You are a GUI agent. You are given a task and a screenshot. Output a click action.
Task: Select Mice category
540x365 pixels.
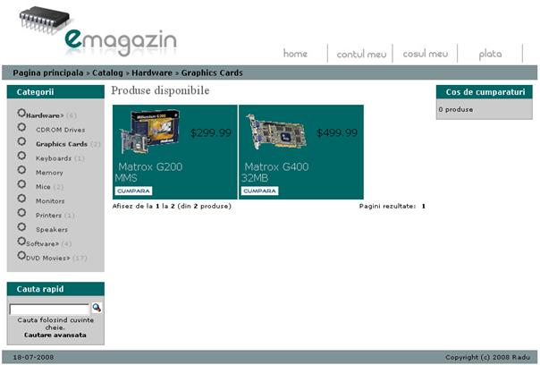(44, 187)
